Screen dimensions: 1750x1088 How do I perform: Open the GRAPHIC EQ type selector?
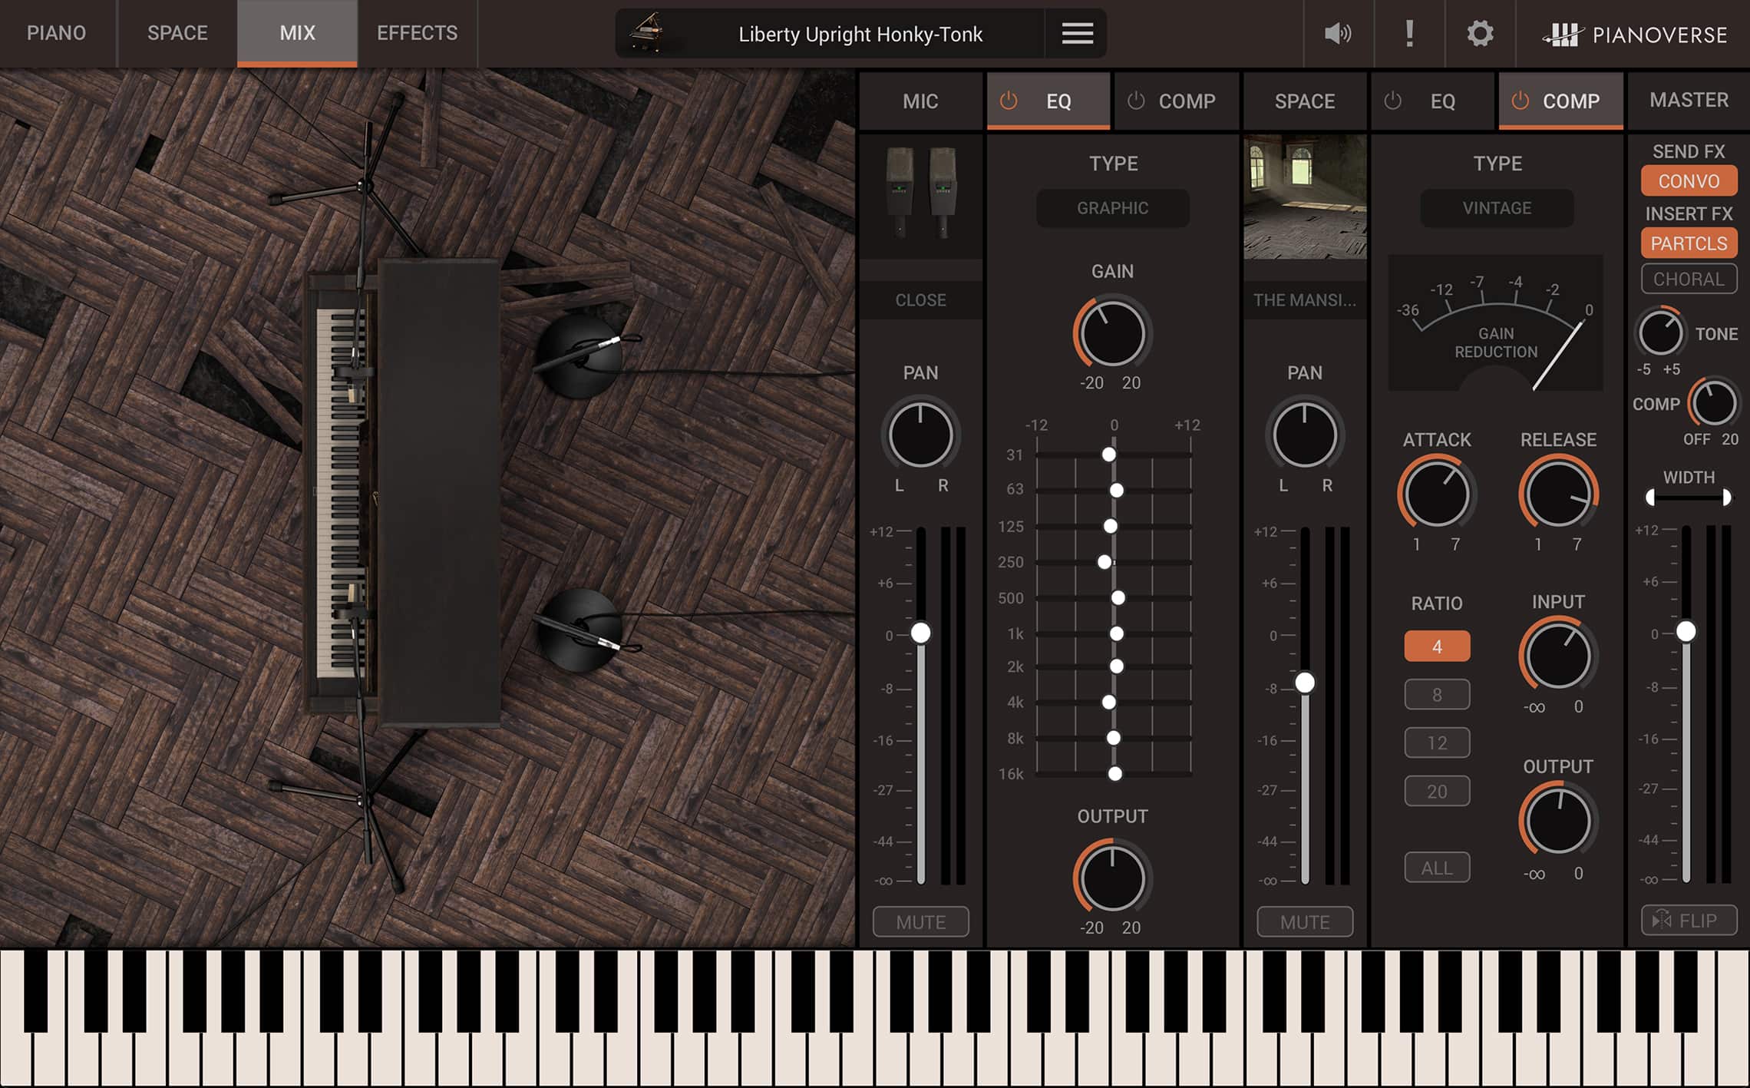[1112, 208]
